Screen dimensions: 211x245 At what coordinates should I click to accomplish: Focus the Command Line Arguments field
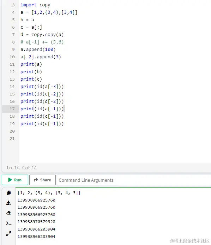point(134,180)
